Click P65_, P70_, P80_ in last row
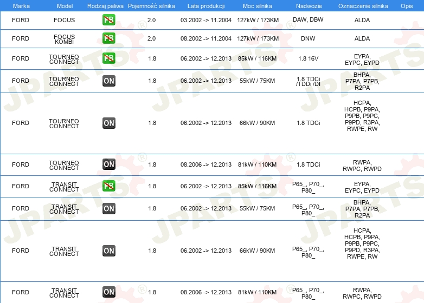The image size is (424, 303). [309, 293]
